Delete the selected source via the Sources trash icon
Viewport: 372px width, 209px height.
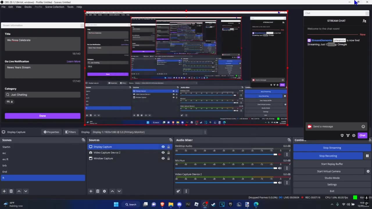tap(98, 191)
